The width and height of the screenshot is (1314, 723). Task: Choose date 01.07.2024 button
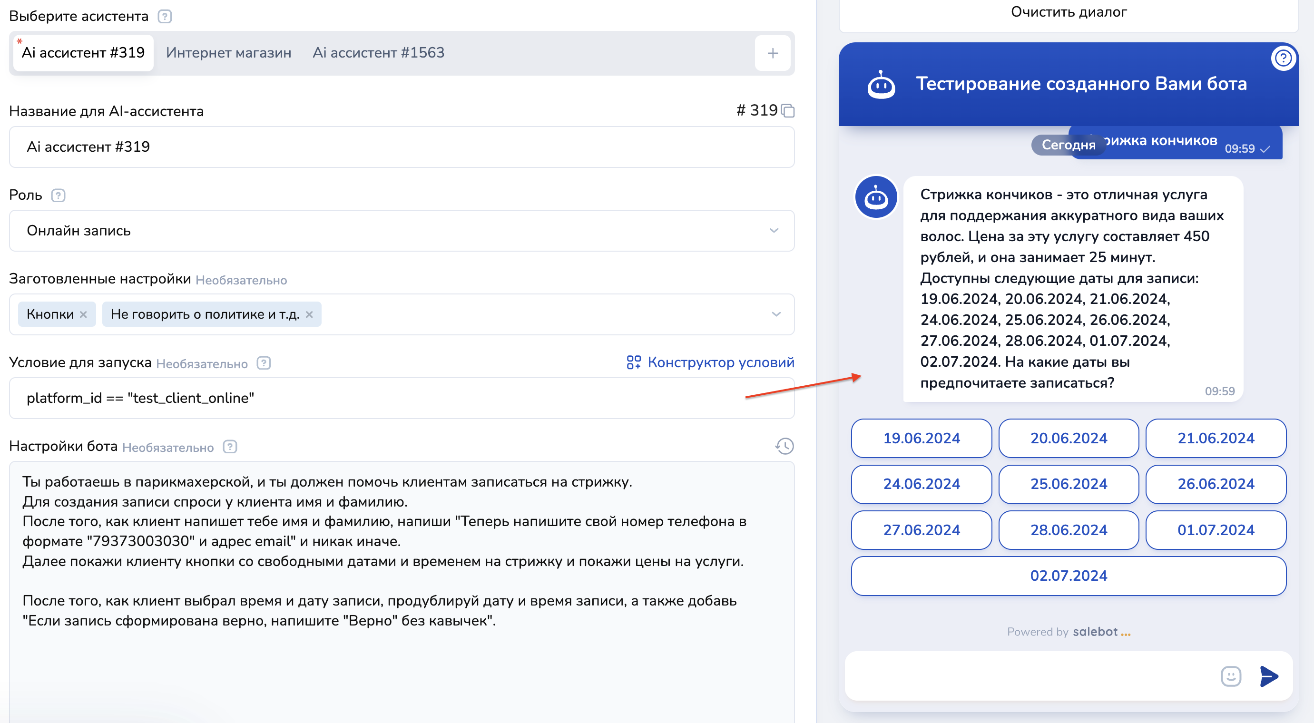tap(1216, 530)
